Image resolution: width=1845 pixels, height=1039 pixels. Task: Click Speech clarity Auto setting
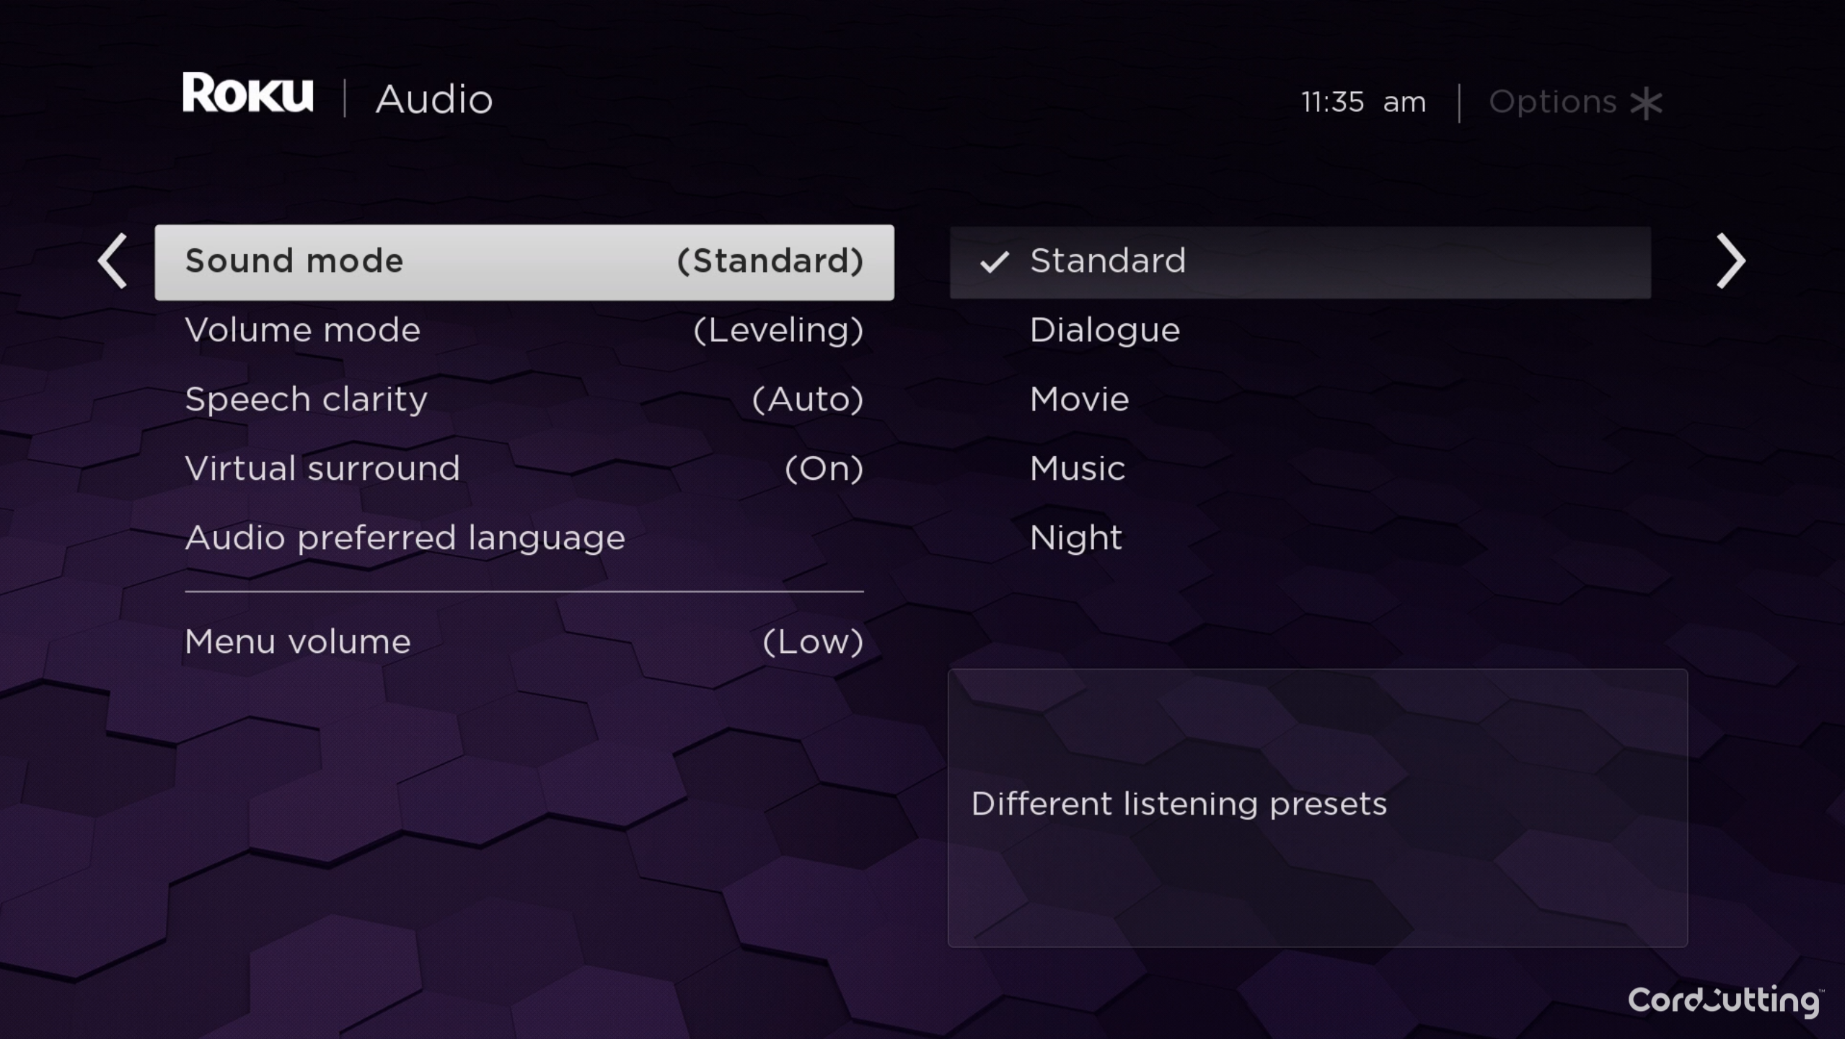524,399
